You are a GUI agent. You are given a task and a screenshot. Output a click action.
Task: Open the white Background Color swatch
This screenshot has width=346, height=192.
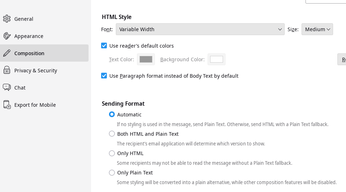click(217, 59)
